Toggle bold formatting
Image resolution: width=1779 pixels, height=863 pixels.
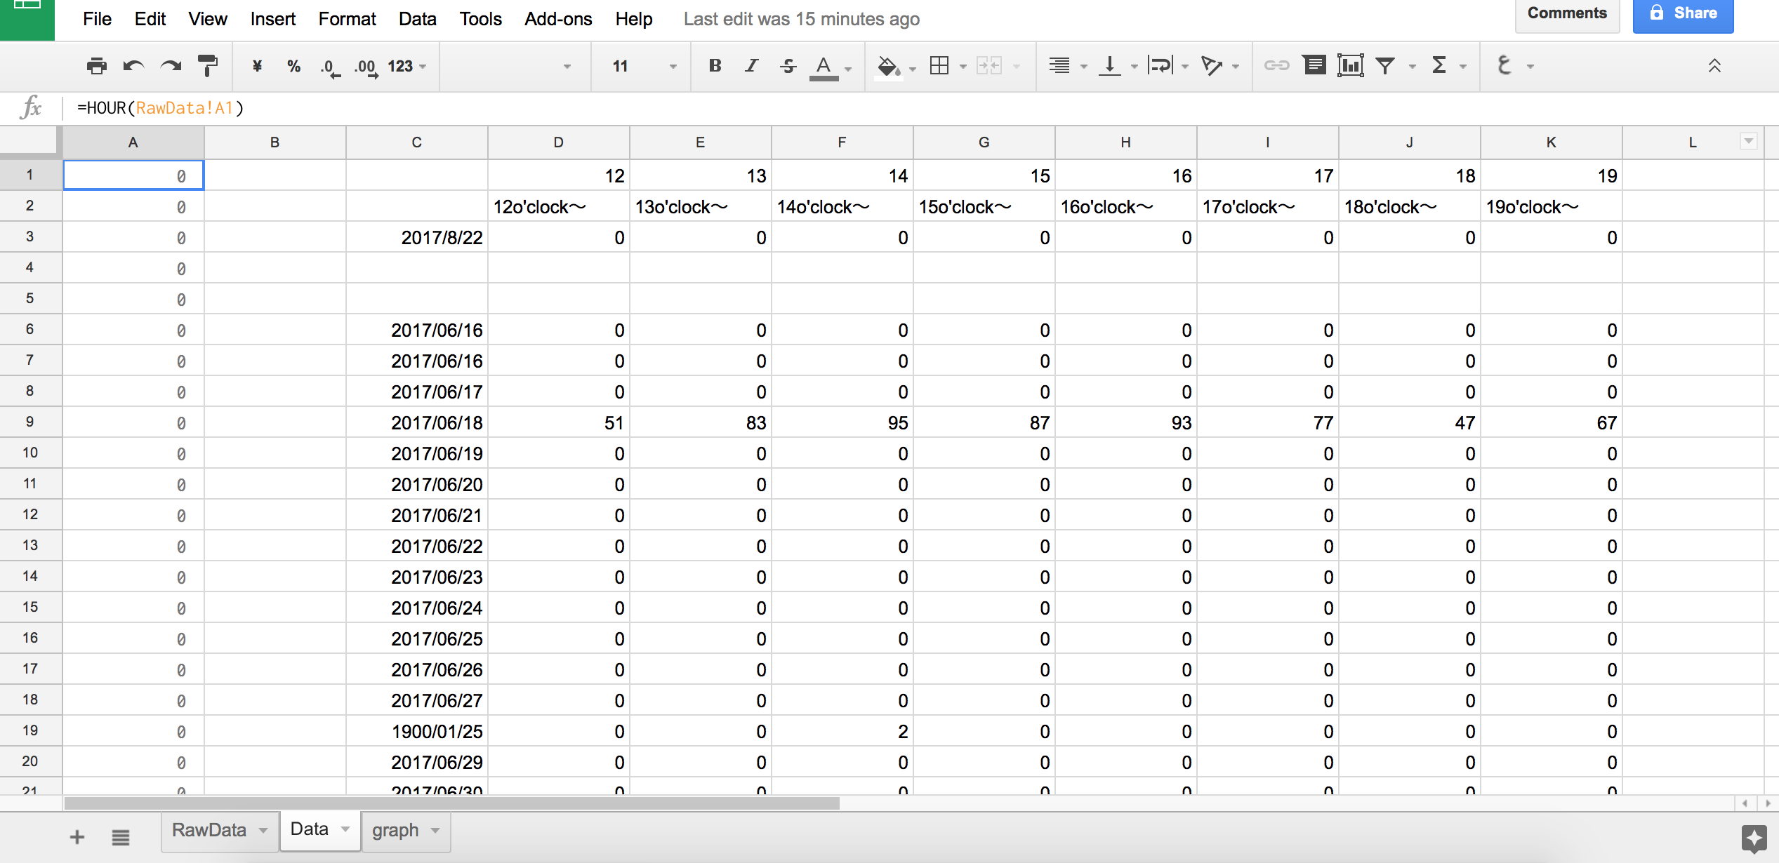coord(715,65)
